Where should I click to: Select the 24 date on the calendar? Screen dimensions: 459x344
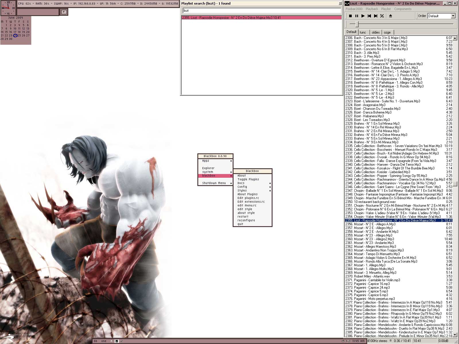click(15, 36)
